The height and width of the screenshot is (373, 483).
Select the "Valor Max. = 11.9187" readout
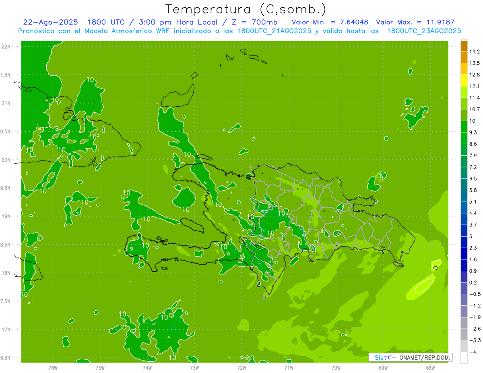click(415, 22)
